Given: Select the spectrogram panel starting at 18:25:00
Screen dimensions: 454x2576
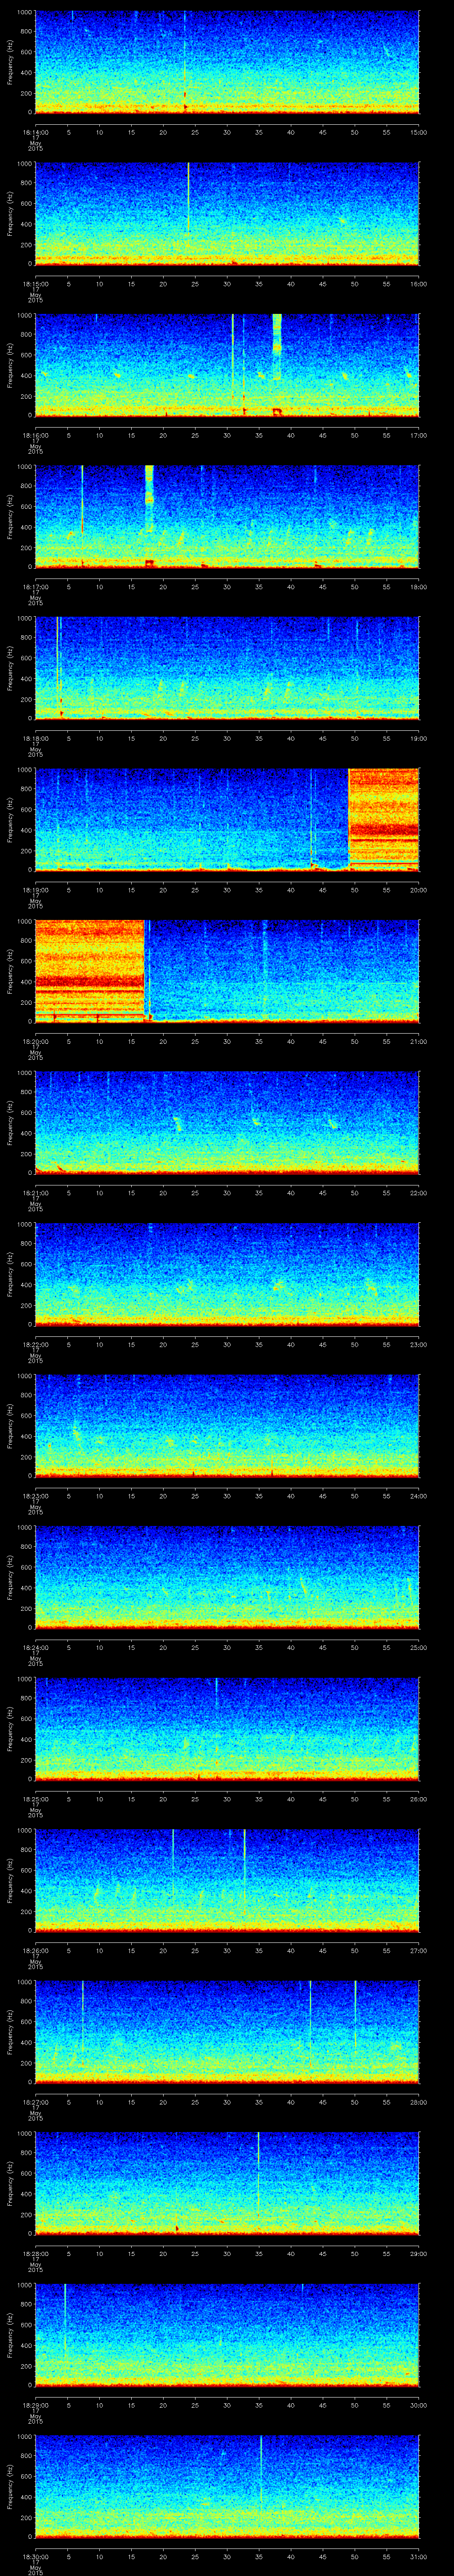Looking at the screenshot, I should click(x=227, y=1729).
